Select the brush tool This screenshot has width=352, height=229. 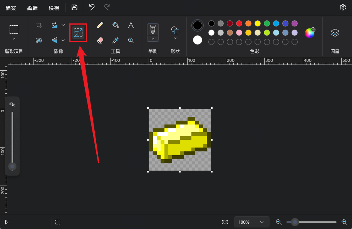tap(153, 30)
